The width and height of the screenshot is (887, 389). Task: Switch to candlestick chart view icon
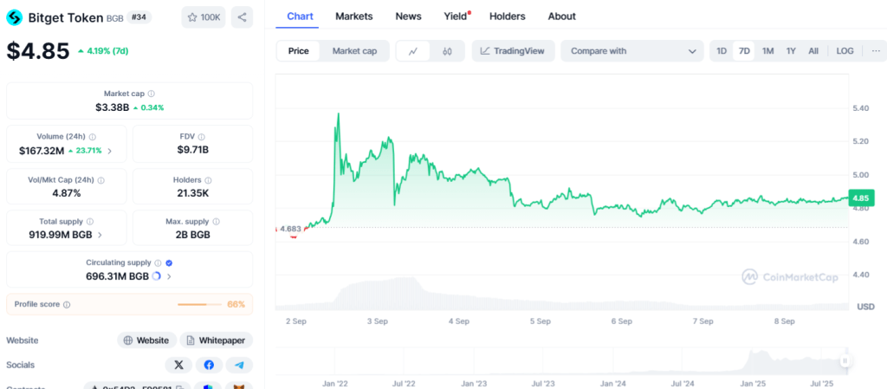[x=448, y=51]
